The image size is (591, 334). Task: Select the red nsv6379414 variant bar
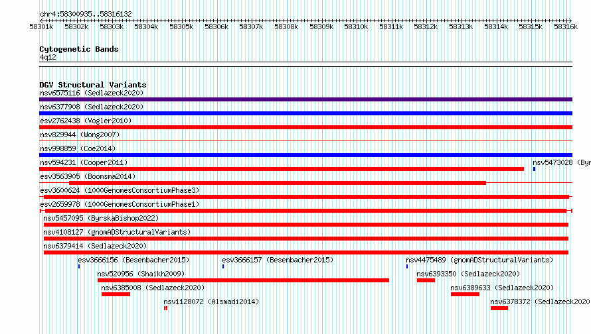pyautogui.click(x=306, y=252)
